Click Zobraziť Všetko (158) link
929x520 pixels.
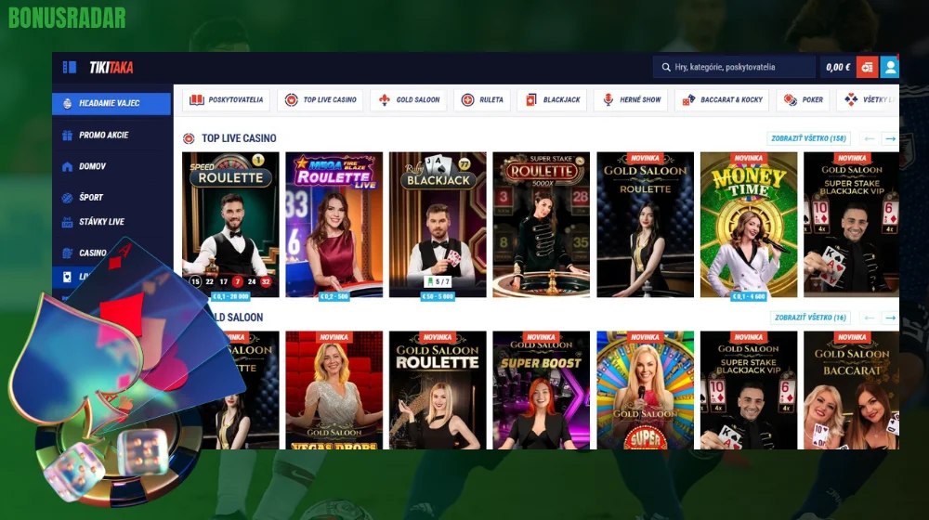pyautogui.click(x=809, y=138)
